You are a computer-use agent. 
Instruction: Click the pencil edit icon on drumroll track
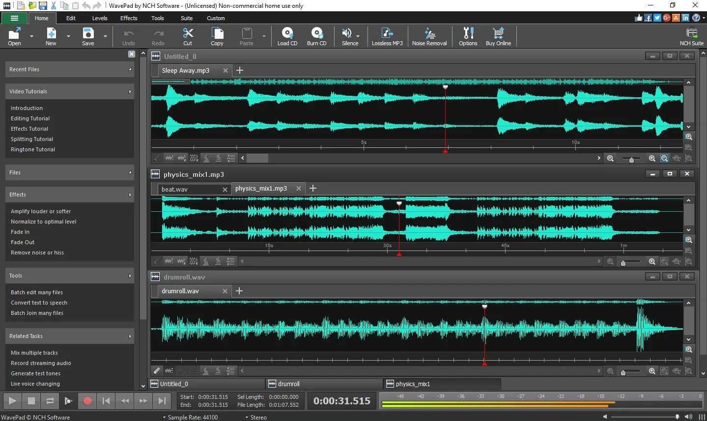coord(157,371)
